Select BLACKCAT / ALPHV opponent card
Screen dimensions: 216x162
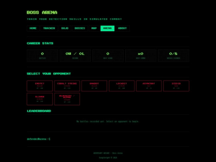click(67, 99)
